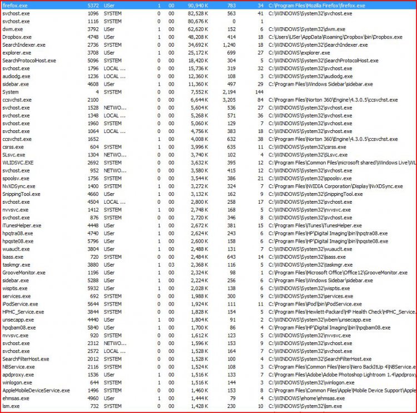
Task: Select the SearchProtocolHost.exe process name
Action: (x=29, y=61)
